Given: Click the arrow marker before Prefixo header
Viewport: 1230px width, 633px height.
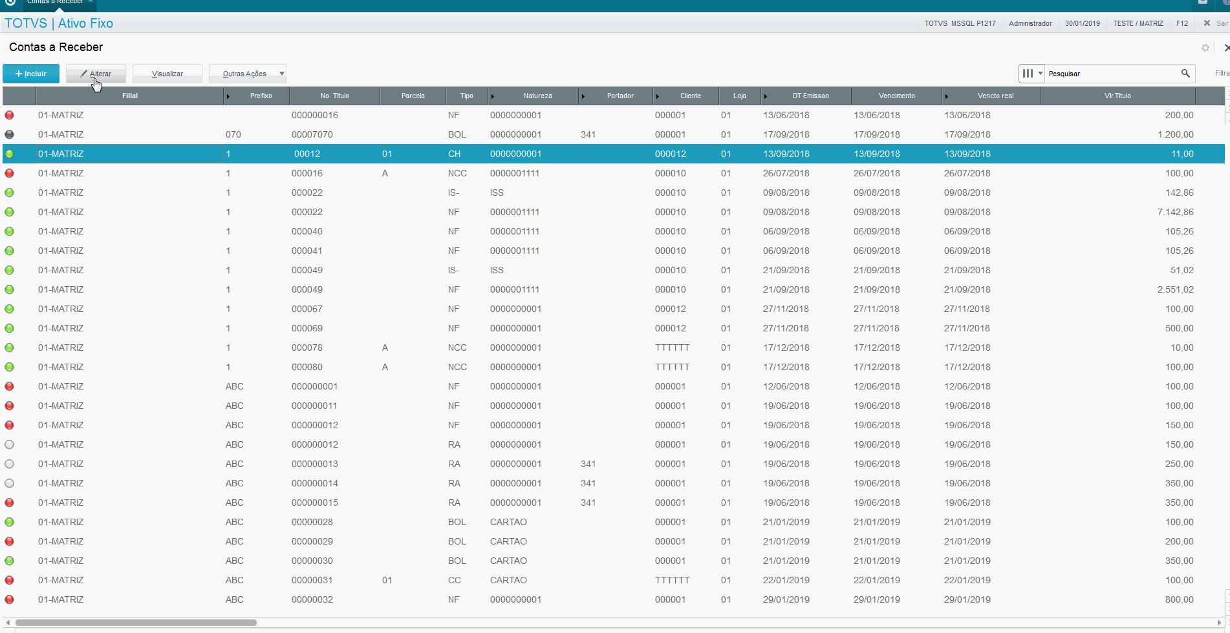Looking at the screenshot, I should pyautogui.click(x=228, y=96).
